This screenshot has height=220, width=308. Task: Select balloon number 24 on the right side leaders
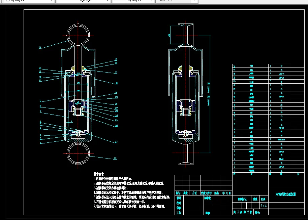click(x=116, y=116)
